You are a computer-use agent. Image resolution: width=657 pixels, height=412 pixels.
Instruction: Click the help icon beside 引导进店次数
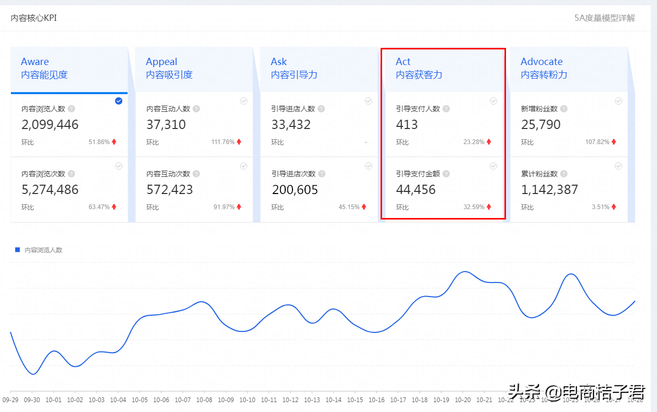pyautogui.click(x=321, y=173)
